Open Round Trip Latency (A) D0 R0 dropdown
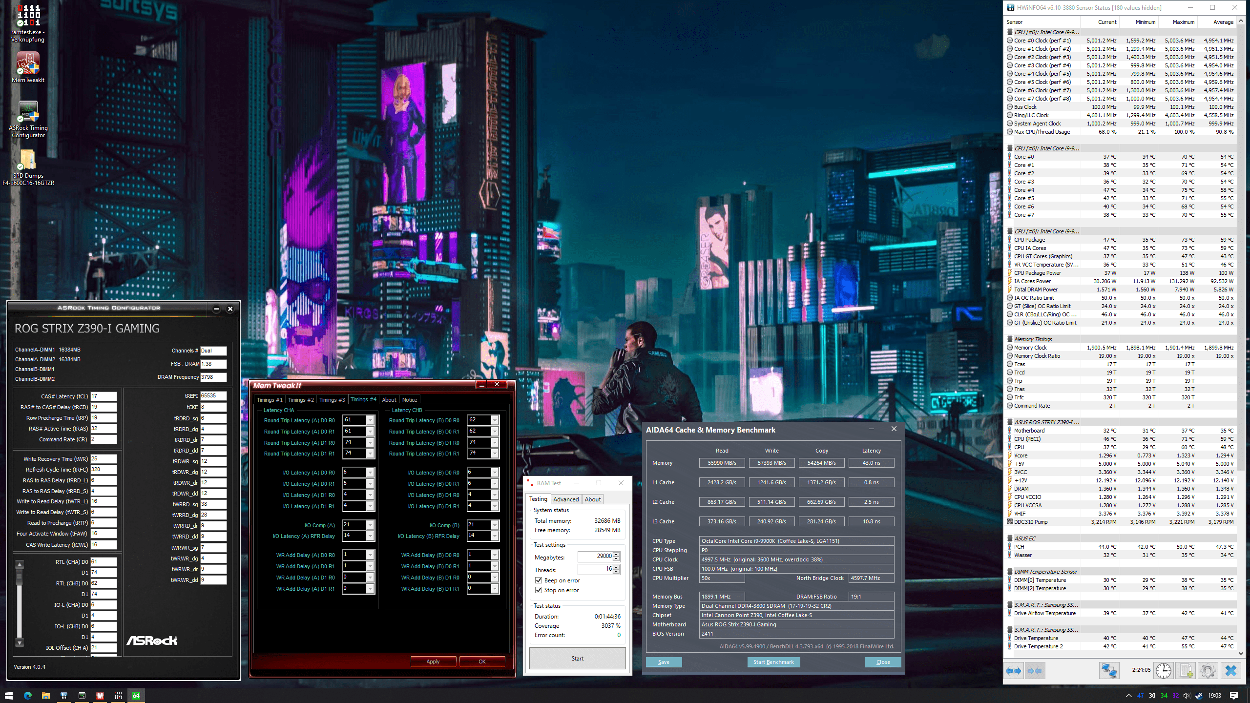1250x703 pixels. click(370, 420)
